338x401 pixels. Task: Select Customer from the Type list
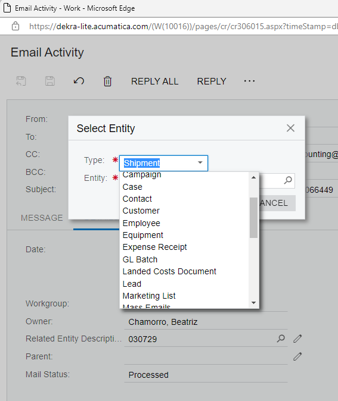tap(141, 211)
